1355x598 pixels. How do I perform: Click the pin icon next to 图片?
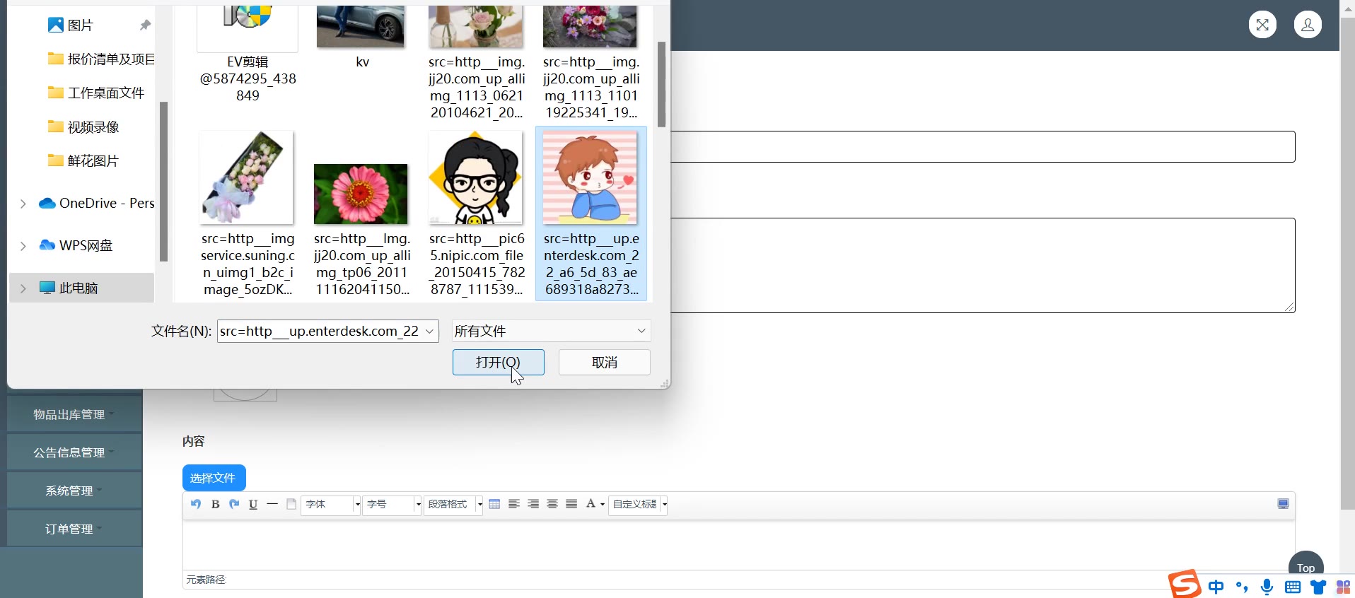tap(145, 25)
